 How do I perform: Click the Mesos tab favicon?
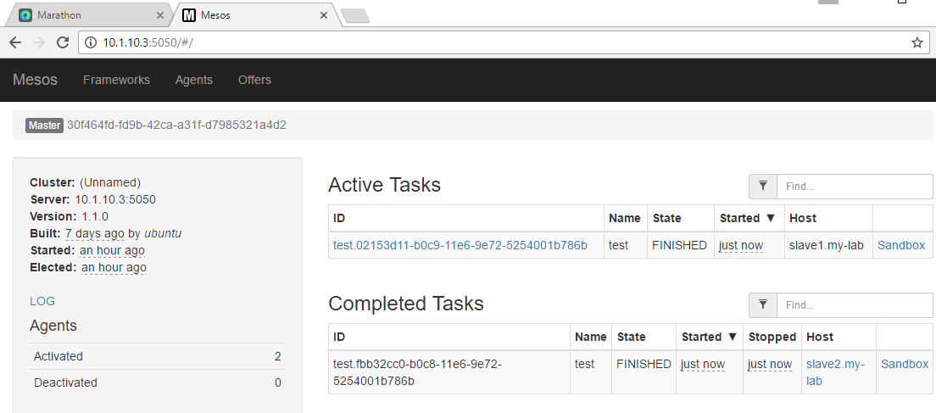pos(189,15)
